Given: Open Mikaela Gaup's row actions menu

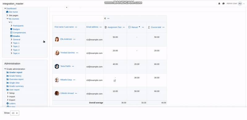Looking at the screenshot, I should point(74,80).
